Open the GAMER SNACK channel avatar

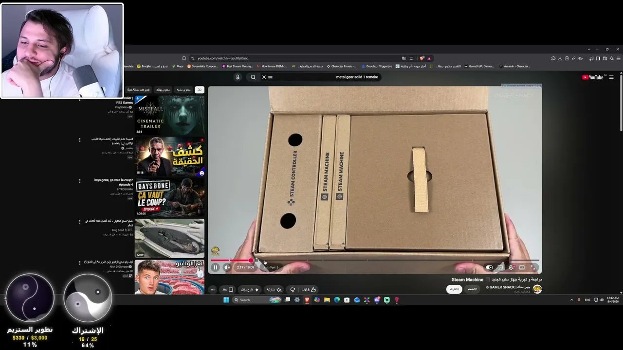click(x=537, y=289)
